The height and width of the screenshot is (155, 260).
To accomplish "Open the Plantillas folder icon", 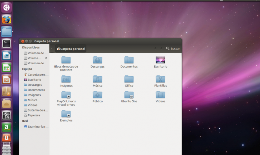I will click(x=160, y=79).
